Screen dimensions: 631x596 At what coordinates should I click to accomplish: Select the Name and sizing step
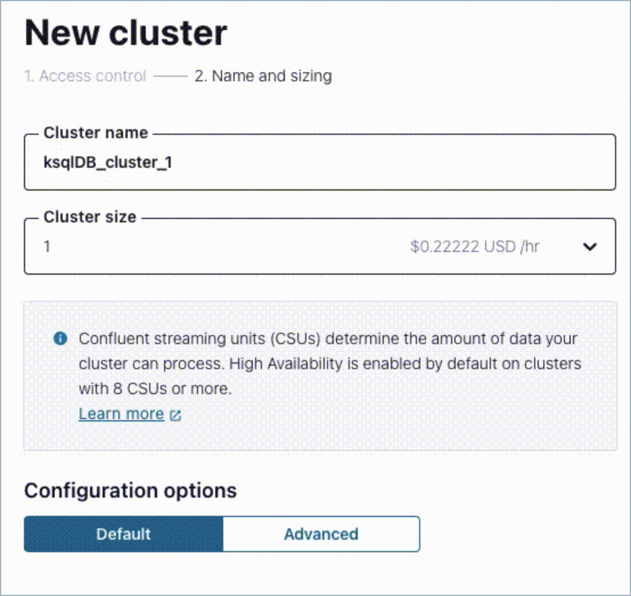point(263,76)
